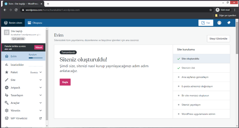
Task: Select 'Sitenizi yayınlayın' setup step
Action: click(201, 105)
